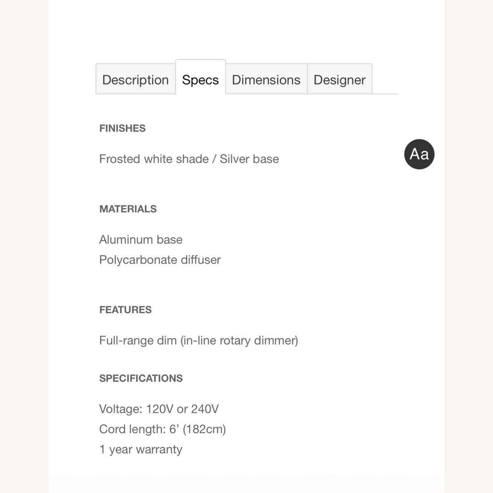493x493 pixels.
Task: Open the Dimensions tab
Action: tap(266, 80)
